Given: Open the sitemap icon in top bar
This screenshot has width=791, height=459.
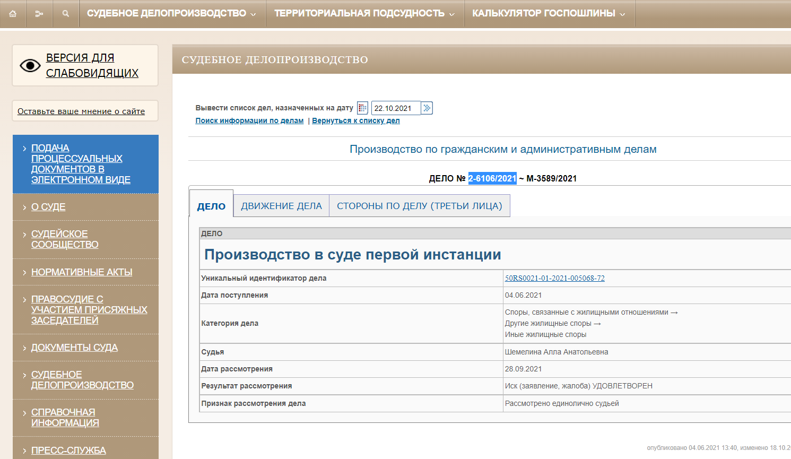Looking at the screenshot, I should [39, 14].
